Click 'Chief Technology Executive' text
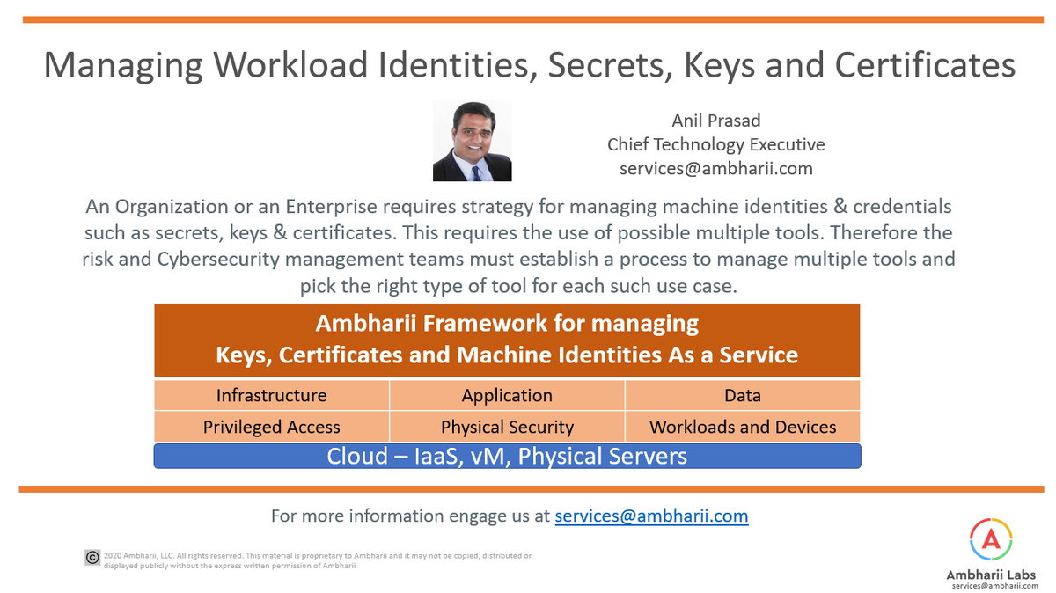The height and width of the screenshot is (593, 1056). (x=715, y=144)
